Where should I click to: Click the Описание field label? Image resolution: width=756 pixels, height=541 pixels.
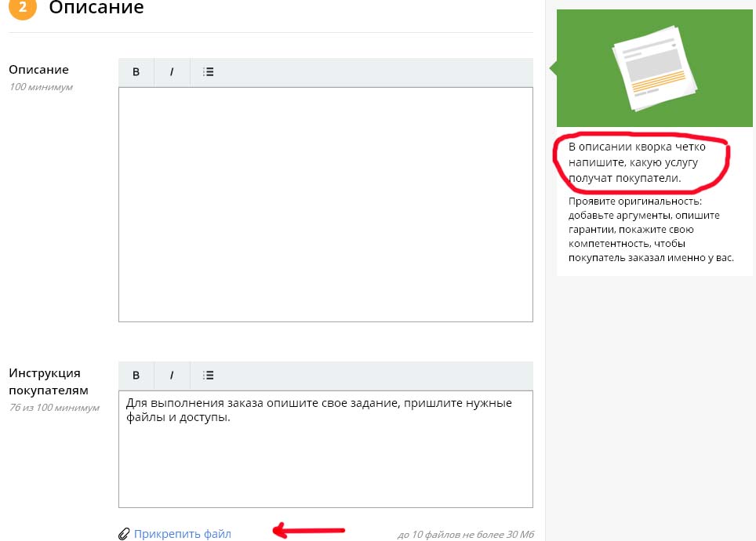[x=38, y=70]
